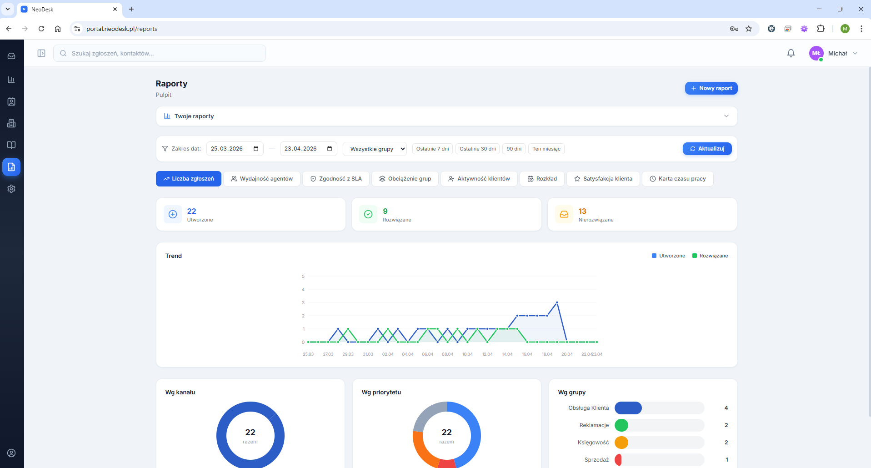The image size is (871, 468).
Task: Select the Liczba zgłoszeń tab
Action: (x=189, y=179)
